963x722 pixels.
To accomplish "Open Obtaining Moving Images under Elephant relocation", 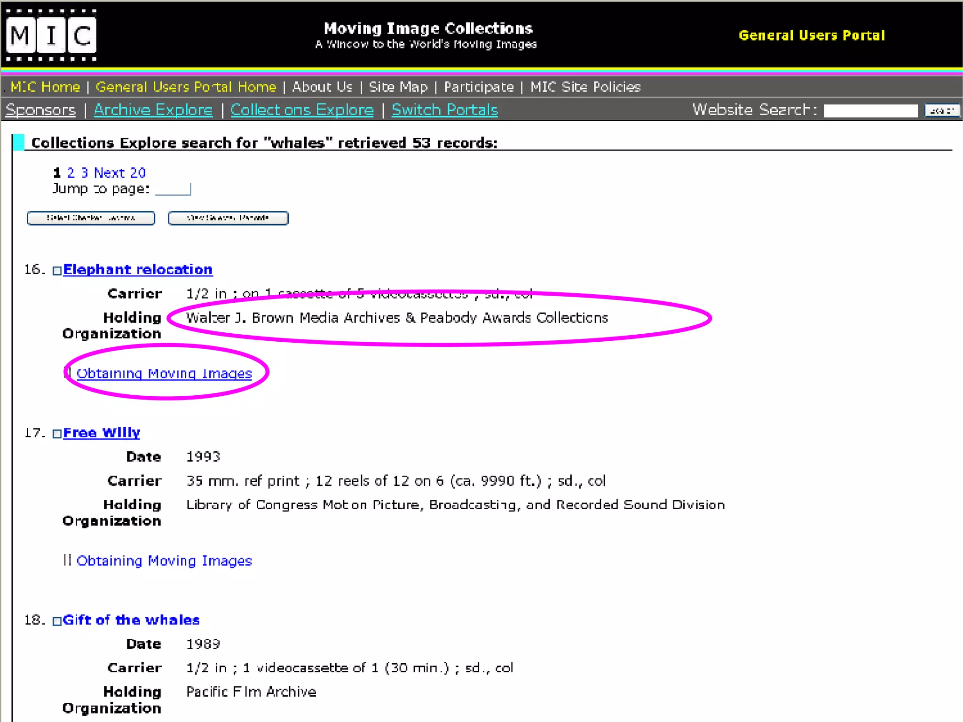I will click(x=164, y=373).
